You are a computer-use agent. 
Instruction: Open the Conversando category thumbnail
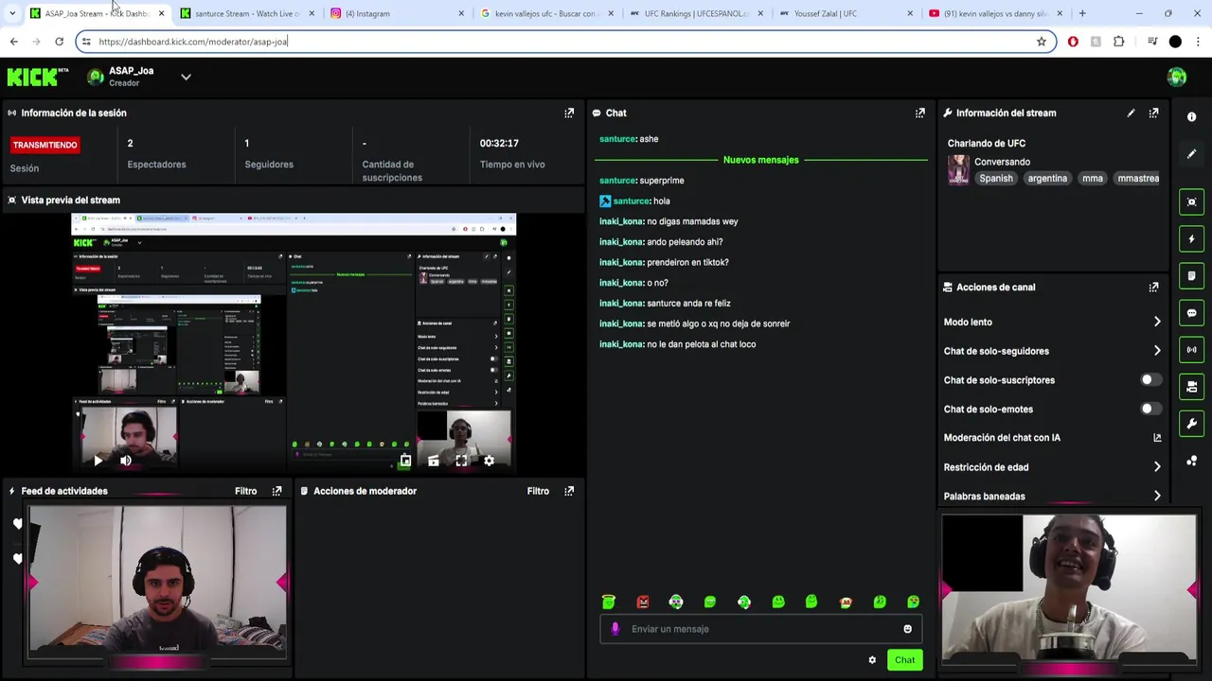click(x=958, y=170)
